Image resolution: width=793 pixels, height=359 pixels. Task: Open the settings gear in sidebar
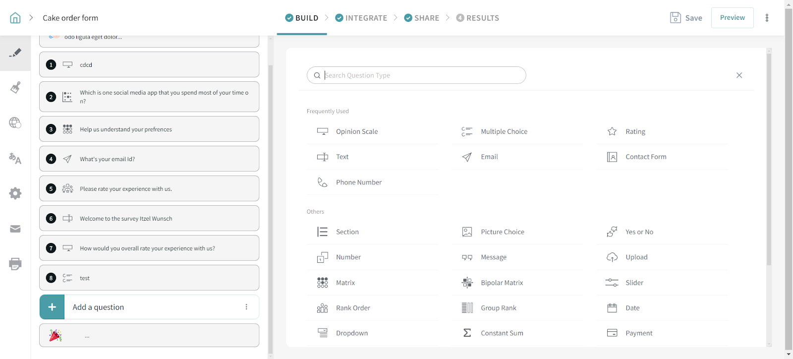15,193
